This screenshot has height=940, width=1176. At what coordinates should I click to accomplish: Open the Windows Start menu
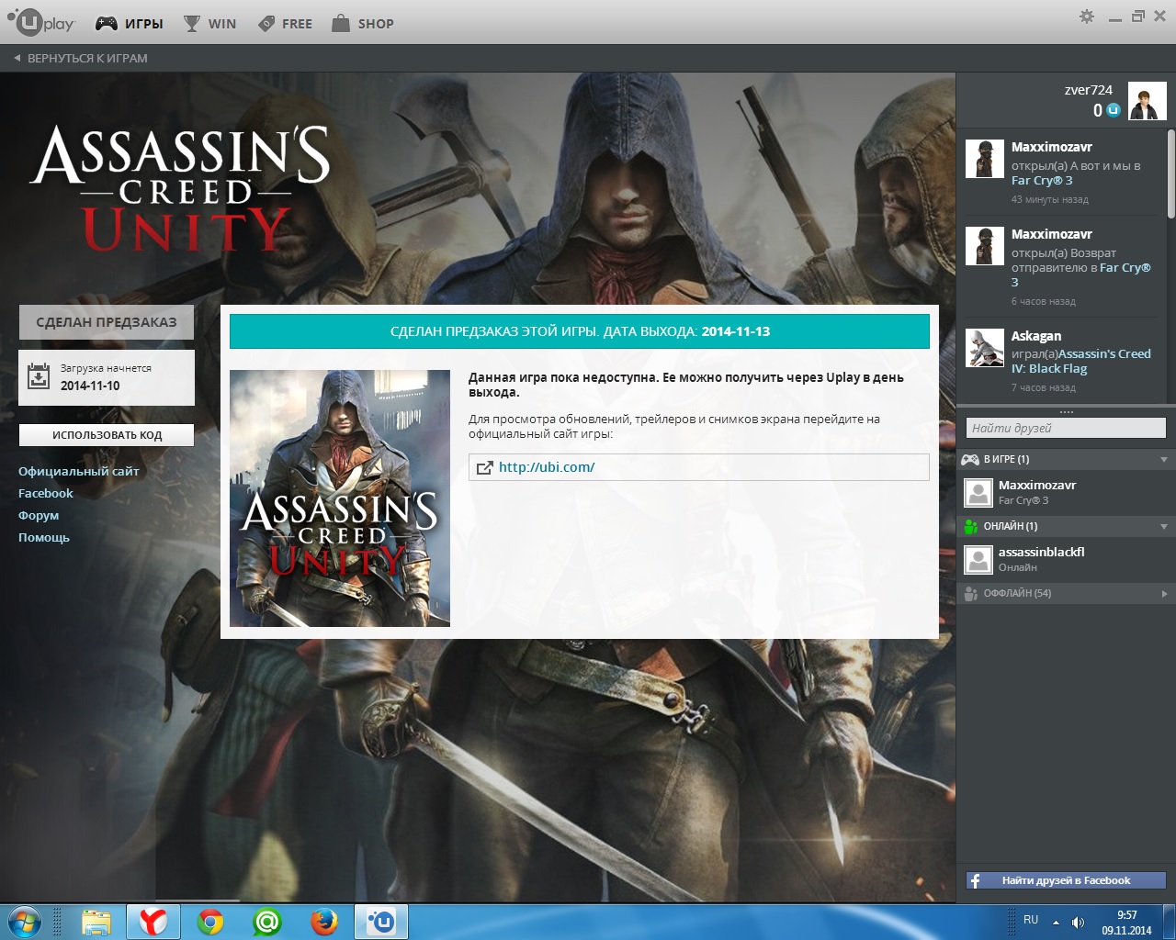pyautogui.click(x=25, y=921)
